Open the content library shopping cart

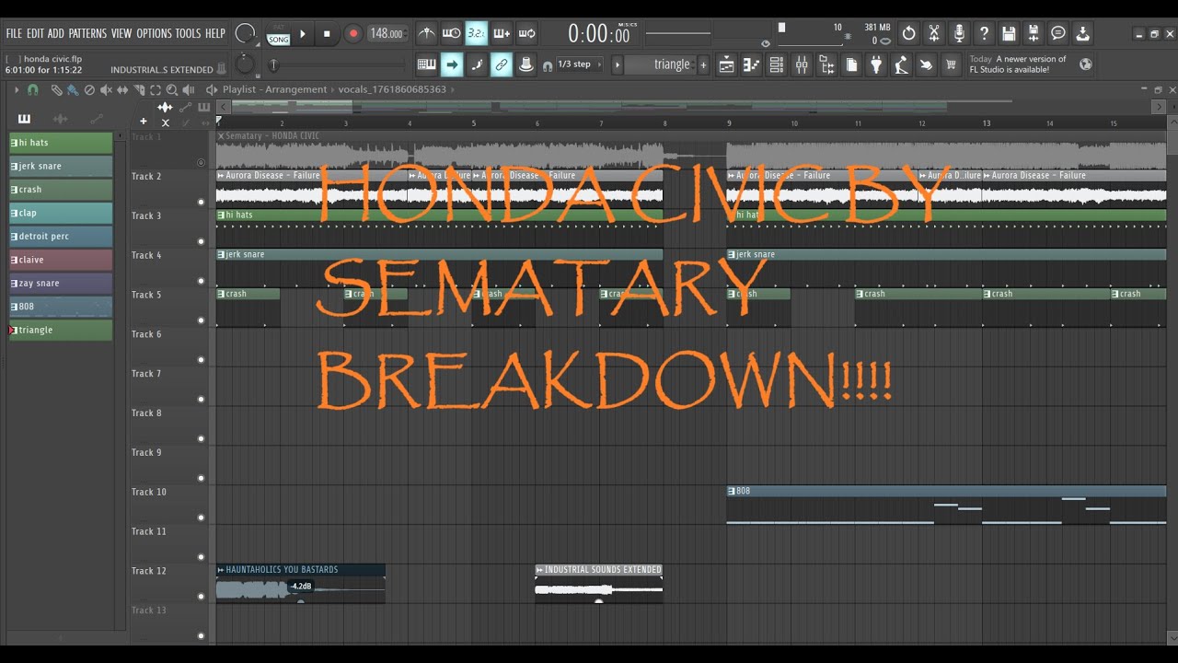(952, 64)
